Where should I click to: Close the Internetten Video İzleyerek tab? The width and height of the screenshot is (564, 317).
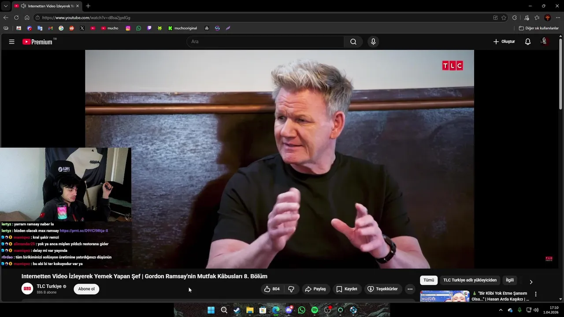tap(78, 6)
